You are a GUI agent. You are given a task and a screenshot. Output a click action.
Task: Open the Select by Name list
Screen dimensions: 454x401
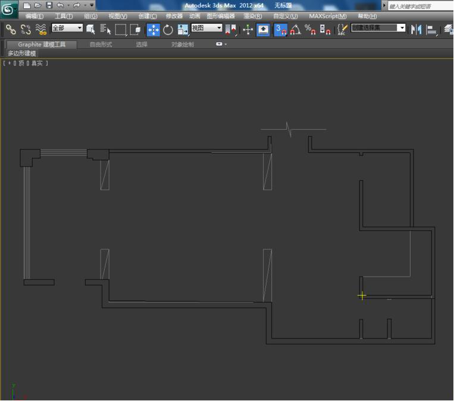106,29
